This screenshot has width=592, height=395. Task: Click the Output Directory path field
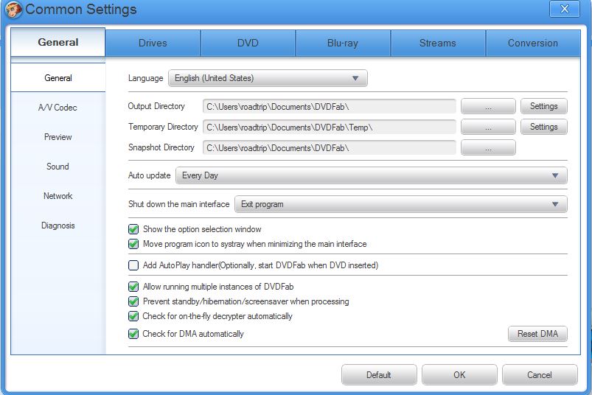pos(330,106)
